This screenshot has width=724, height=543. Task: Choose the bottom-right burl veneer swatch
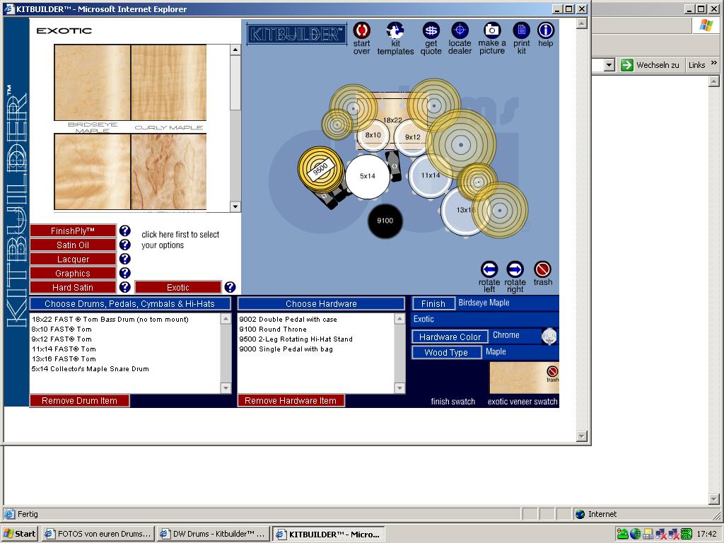point(168,172)
